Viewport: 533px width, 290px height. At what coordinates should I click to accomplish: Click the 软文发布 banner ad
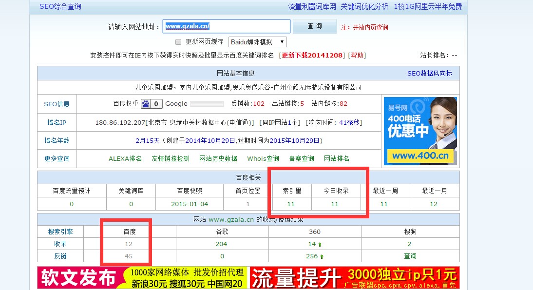(x=142, y=278)
